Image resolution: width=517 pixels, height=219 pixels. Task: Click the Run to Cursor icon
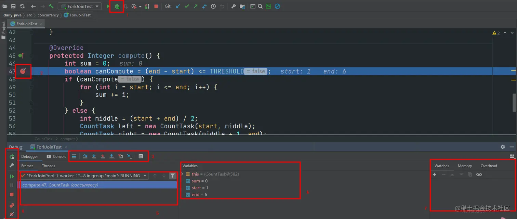pyautogui.click(x=130, y=156)
